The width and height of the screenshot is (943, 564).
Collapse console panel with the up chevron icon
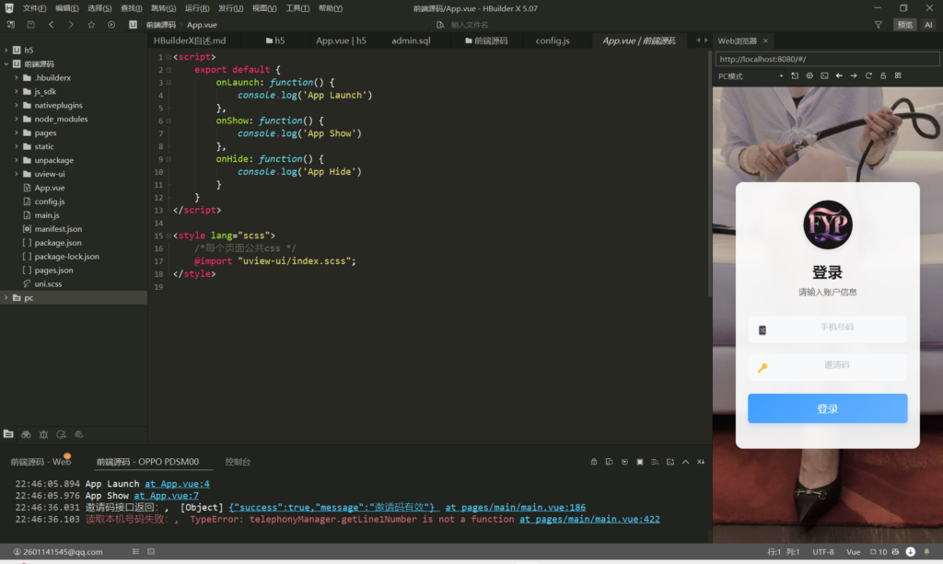tap(685, 462)
